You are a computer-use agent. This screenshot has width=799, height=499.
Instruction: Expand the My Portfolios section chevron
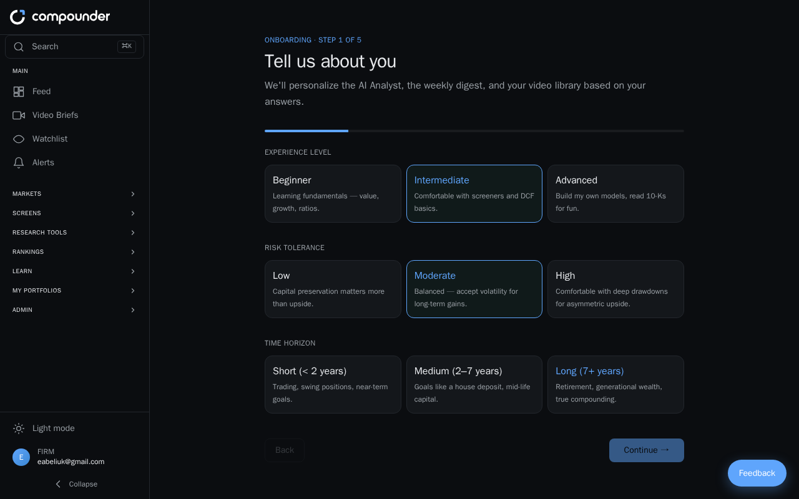coord(132,291)
